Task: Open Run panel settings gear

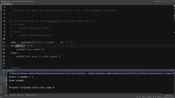Action: coord(171,70)
